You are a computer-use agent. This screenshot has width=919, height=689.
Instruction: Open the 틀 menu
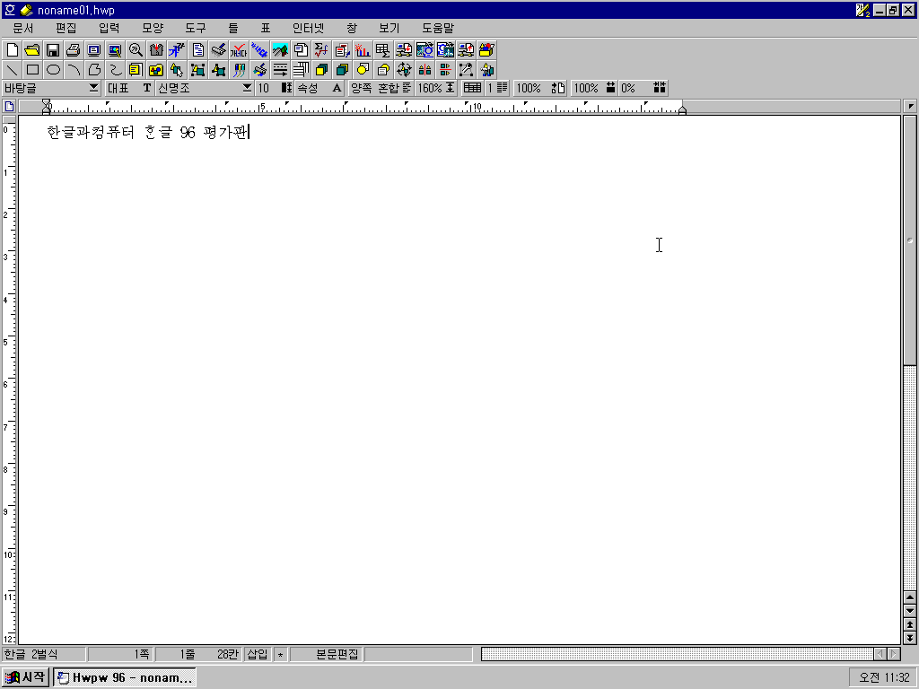233,28
